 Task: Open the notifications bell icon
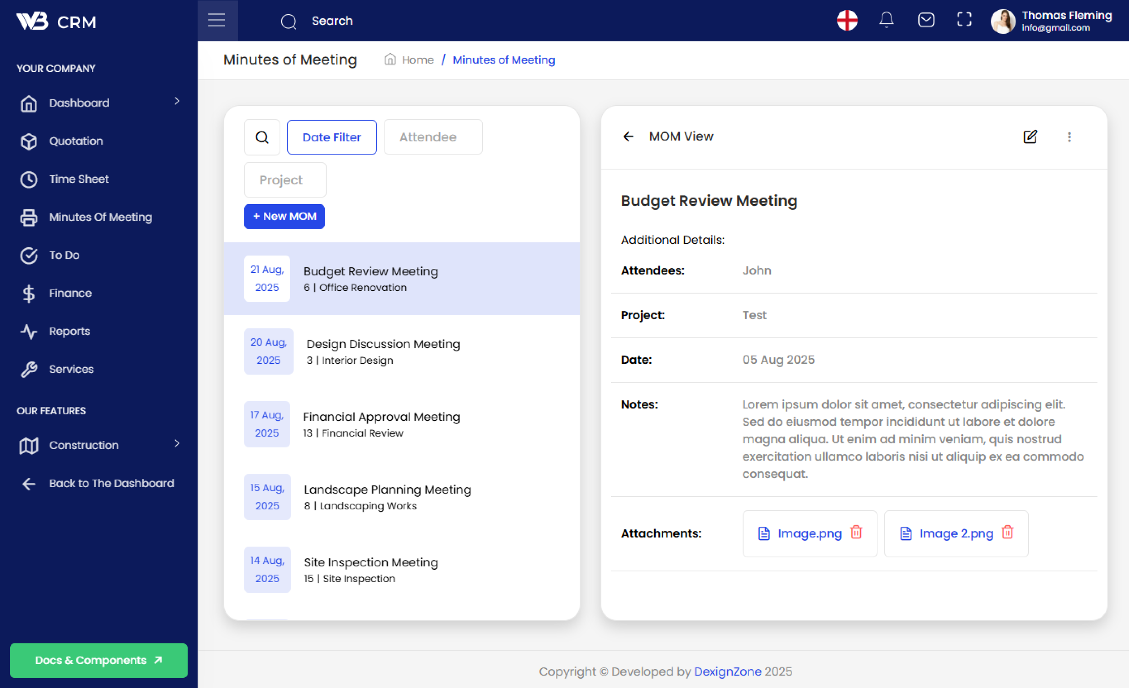coord(886,20)
